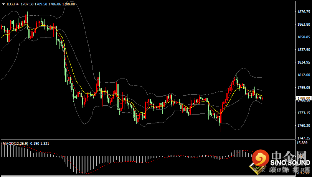Select the red candle with lowest wick
Screen dimensions: 312x177
tap(221, 119)
